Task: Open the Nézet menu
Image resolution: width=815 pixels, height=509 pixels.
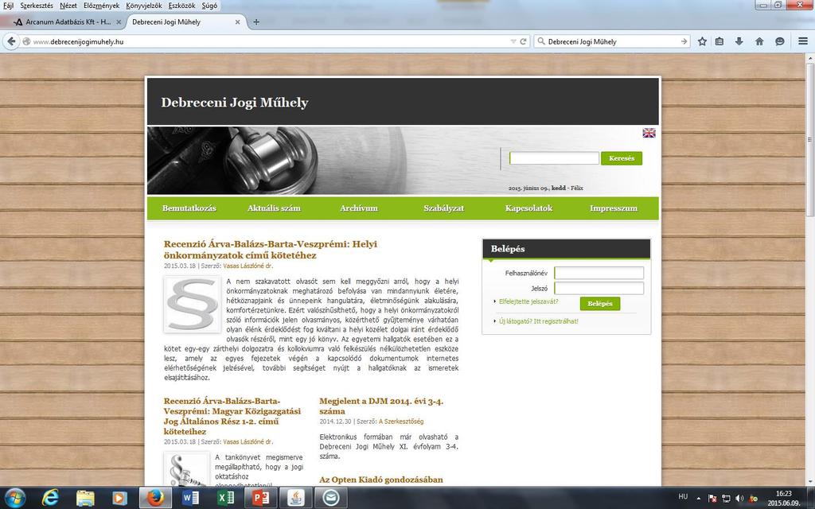Action: pos(68,6)
